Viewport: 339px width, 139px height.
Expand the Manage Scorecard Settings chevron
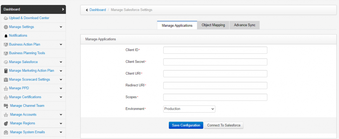tap(61, 80)
